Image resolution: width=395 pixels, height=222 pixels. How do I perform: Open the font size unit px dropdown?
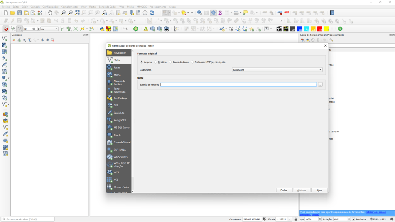pyautogui.click(x=49, y=29)
